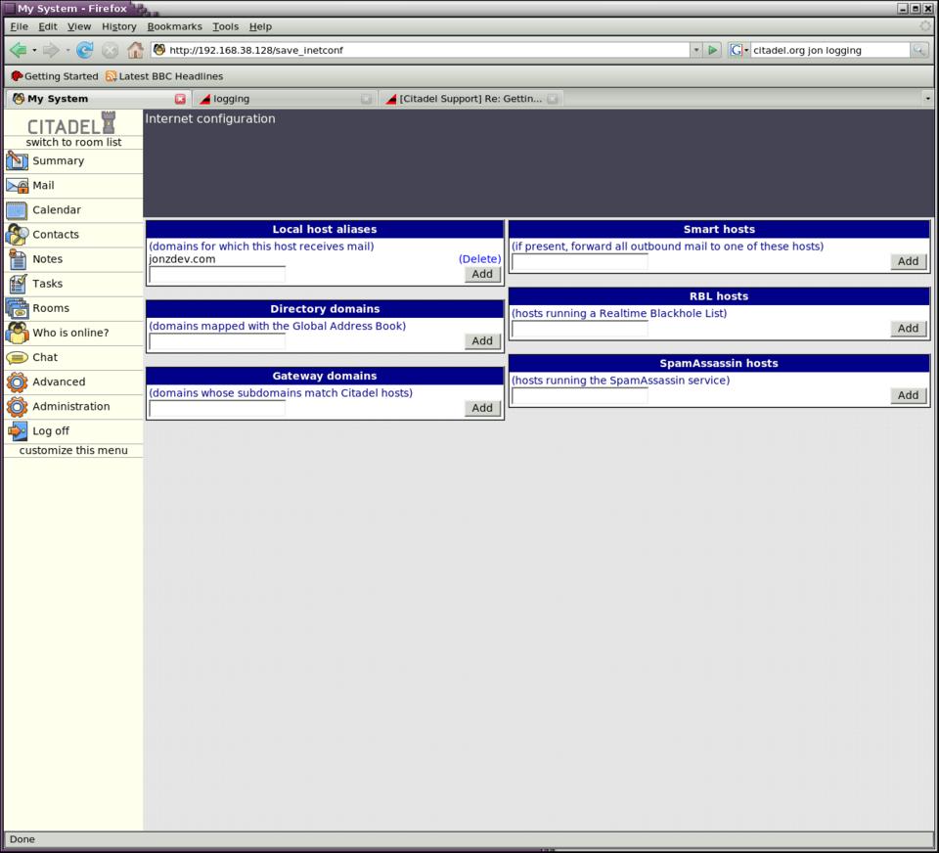
Task: Click the customize this menu link
Action: pos(73,450)
